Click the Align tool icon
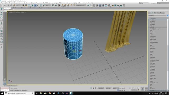Image resolution: width=169 pixels, height=95 pixels. [x=91, y=5]
